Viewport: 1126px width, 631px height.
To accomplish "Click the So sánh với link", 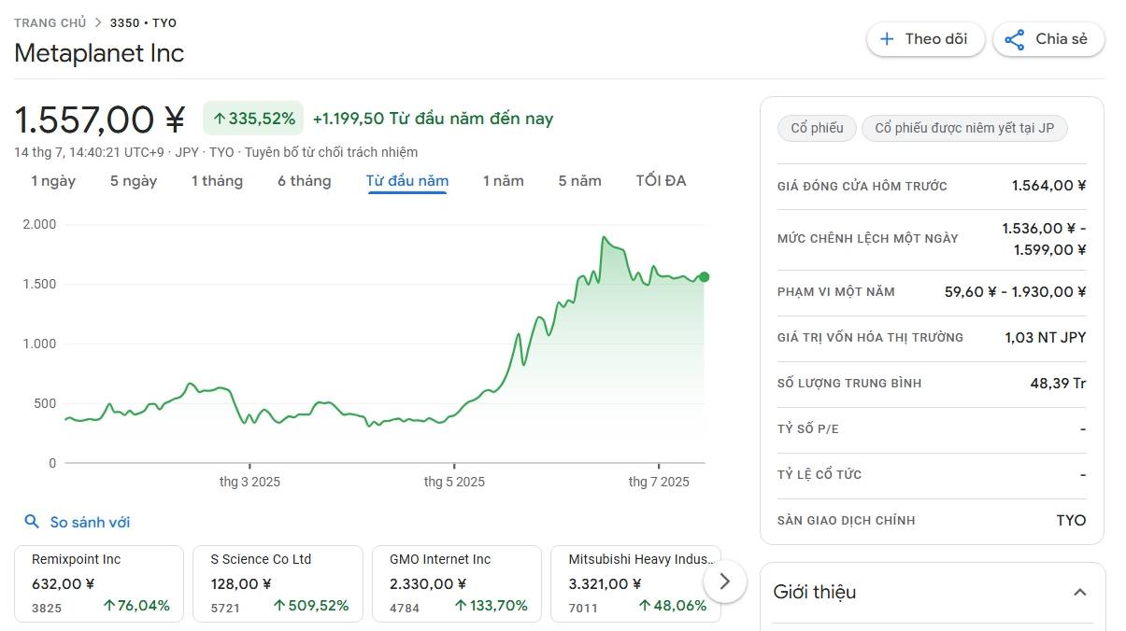I will (x=90, y=522).
